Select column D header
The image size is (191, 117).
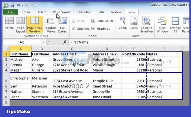(x=107, y=49)
